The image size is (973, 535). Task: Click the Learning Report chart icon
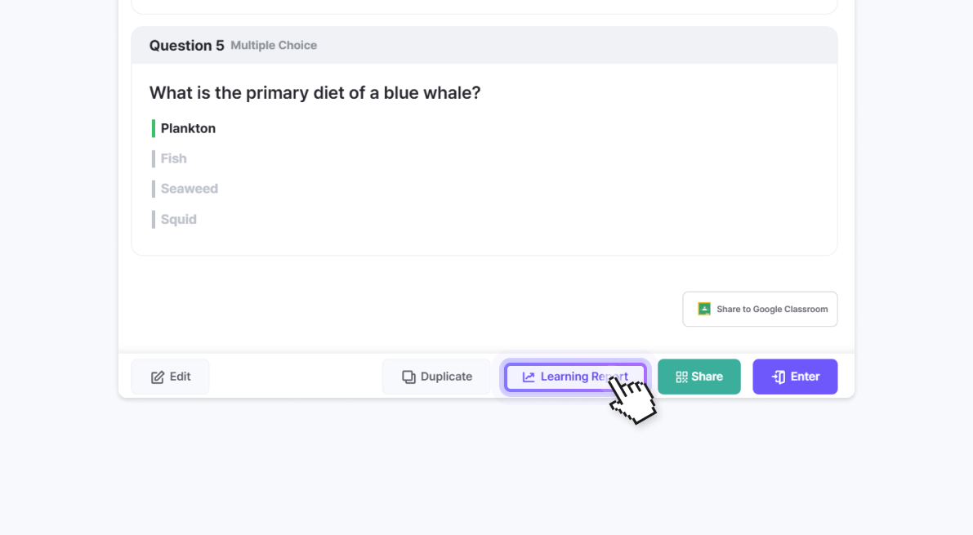(529, 377)
